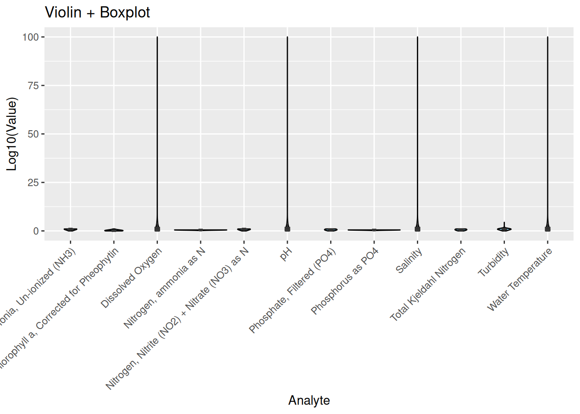Click the "Violin + Boxplot" chart title
This screenshot has height=414, width=580.
tap(98, 13)
